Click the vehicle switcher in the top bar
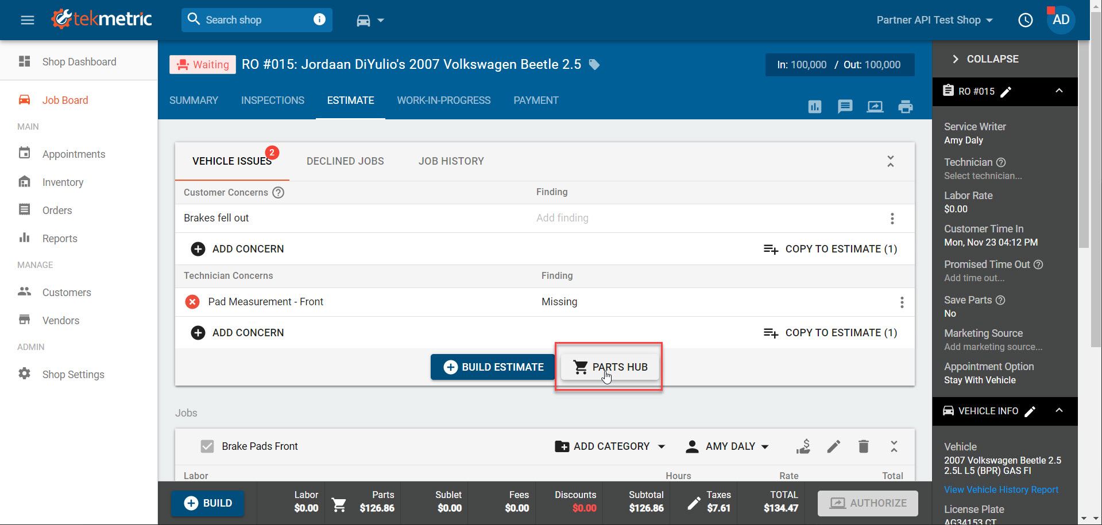The image size is (1102, 525). [x=370, y=20]
